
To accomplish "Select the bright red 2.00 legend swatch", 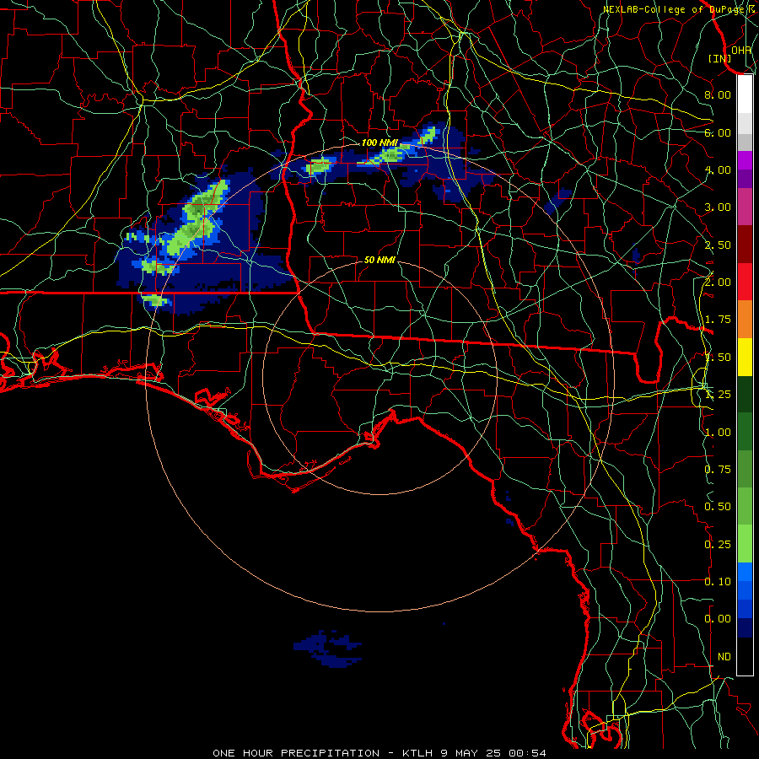I will tap(745, 282).
